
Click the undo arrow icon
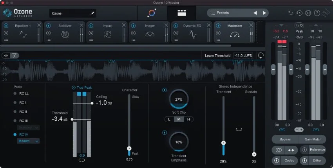pyautogui.click(x=290, y=13)
